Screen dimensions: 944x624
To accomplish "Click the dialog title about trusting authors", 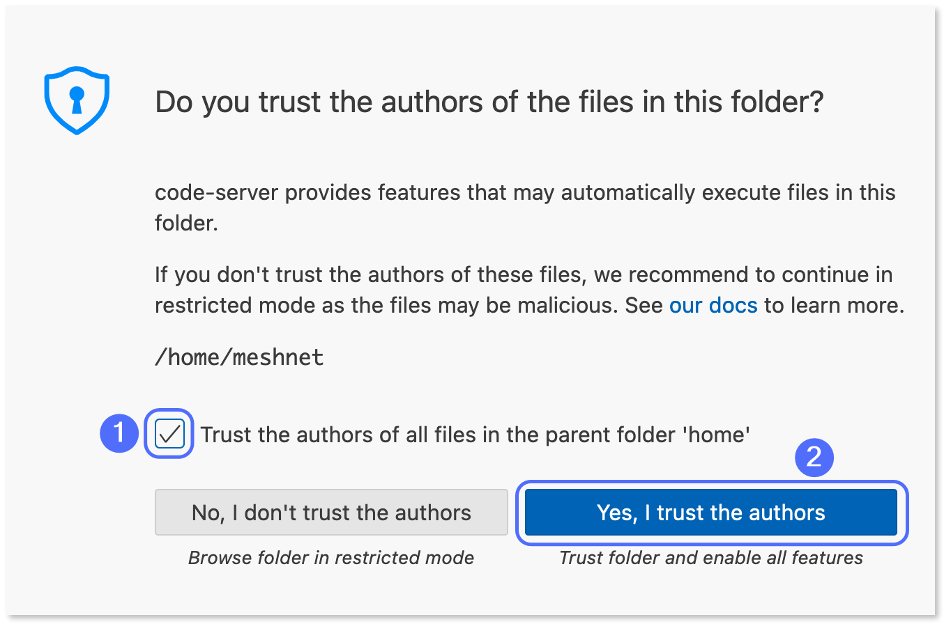I will point(488,102).
